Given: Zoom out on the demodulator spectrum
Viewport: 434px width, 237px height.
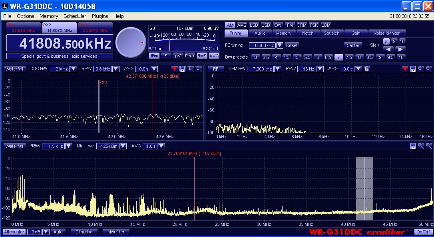Looking at the screenshot, I should [x=429, y=69].
